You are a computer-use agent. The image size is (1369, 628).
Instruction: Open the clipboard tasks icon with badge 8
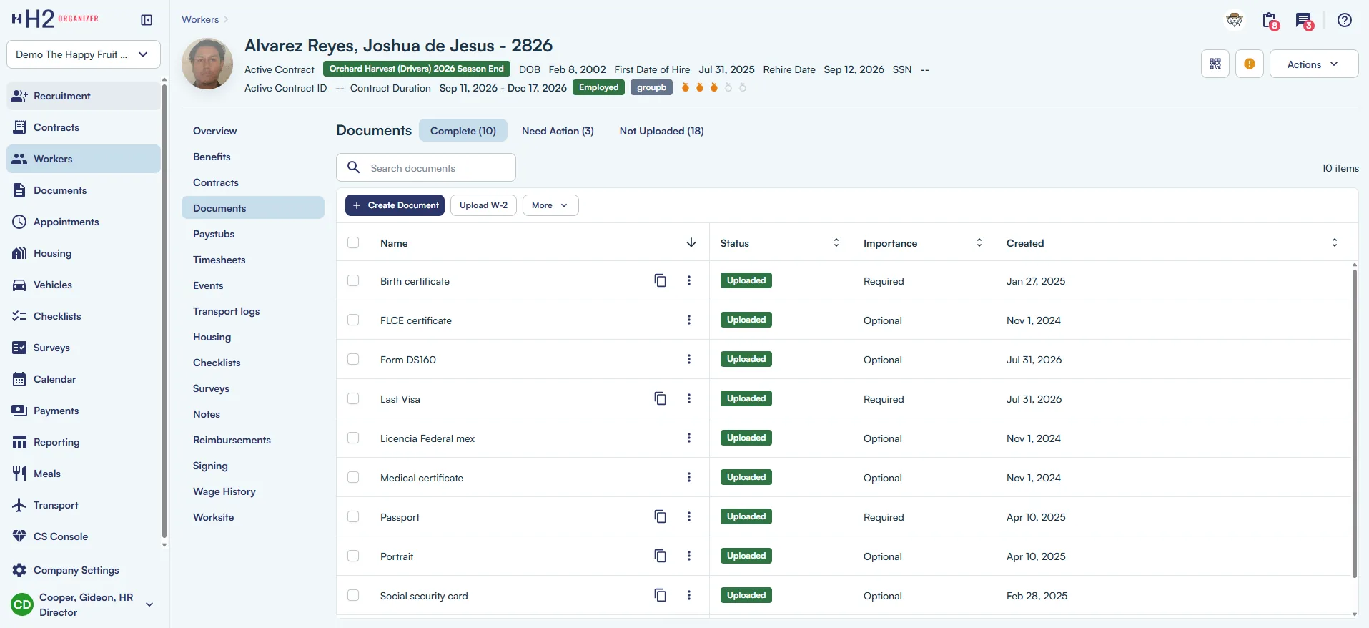click(1270, 21)
